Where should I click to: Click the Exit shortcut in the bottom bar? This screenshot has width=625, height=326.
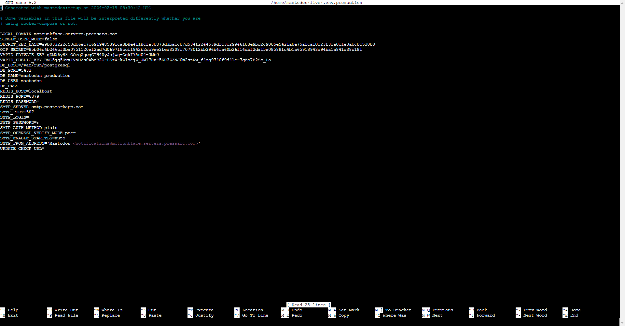click(x=13, y=315)
